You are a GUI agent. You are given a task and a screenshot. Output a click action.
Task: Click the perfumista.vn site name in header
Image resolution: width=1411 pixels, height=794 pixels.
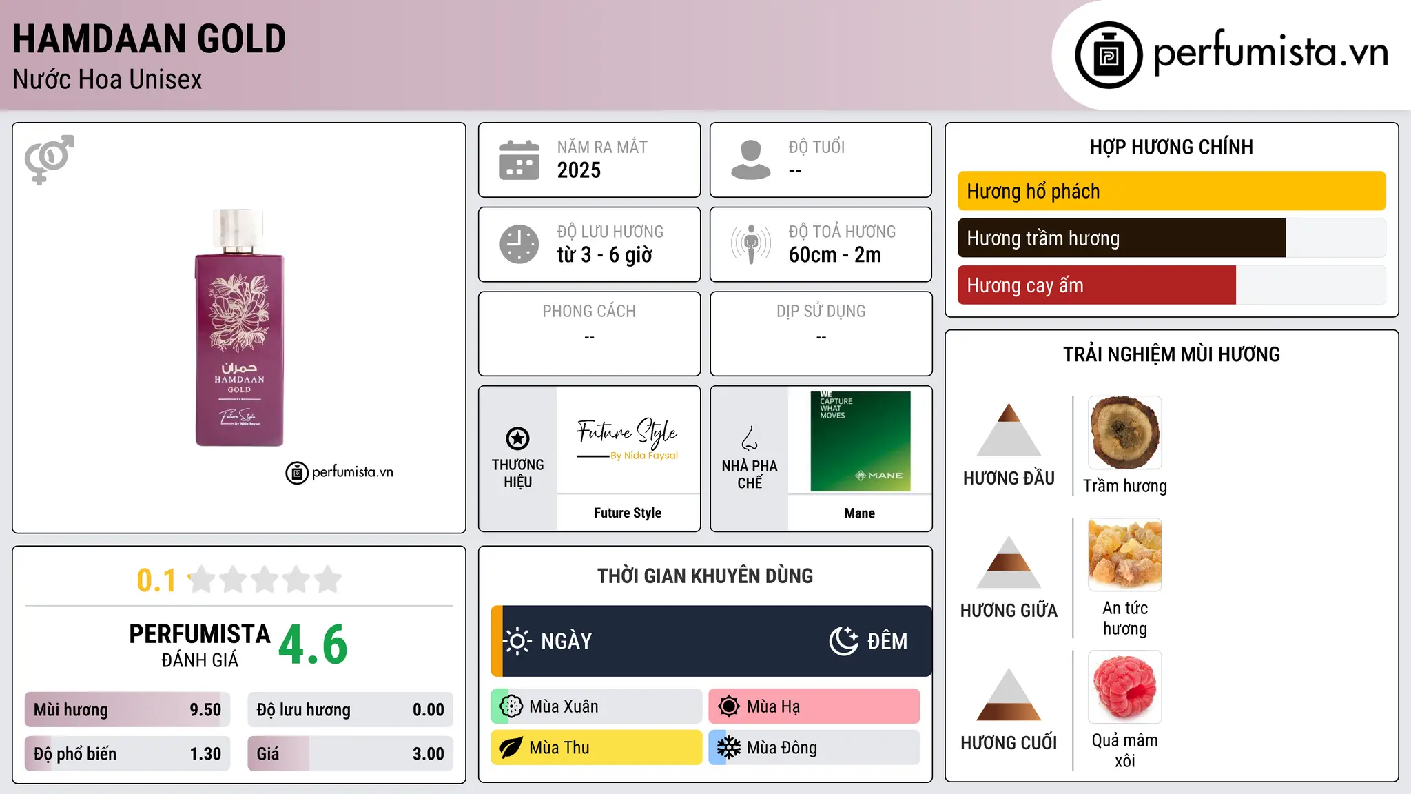(1270, 52)
